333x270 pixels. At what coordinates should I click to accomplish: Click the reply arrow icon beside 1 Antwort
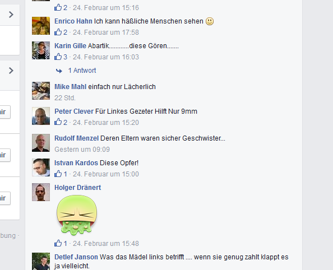(x=59, y=71)
